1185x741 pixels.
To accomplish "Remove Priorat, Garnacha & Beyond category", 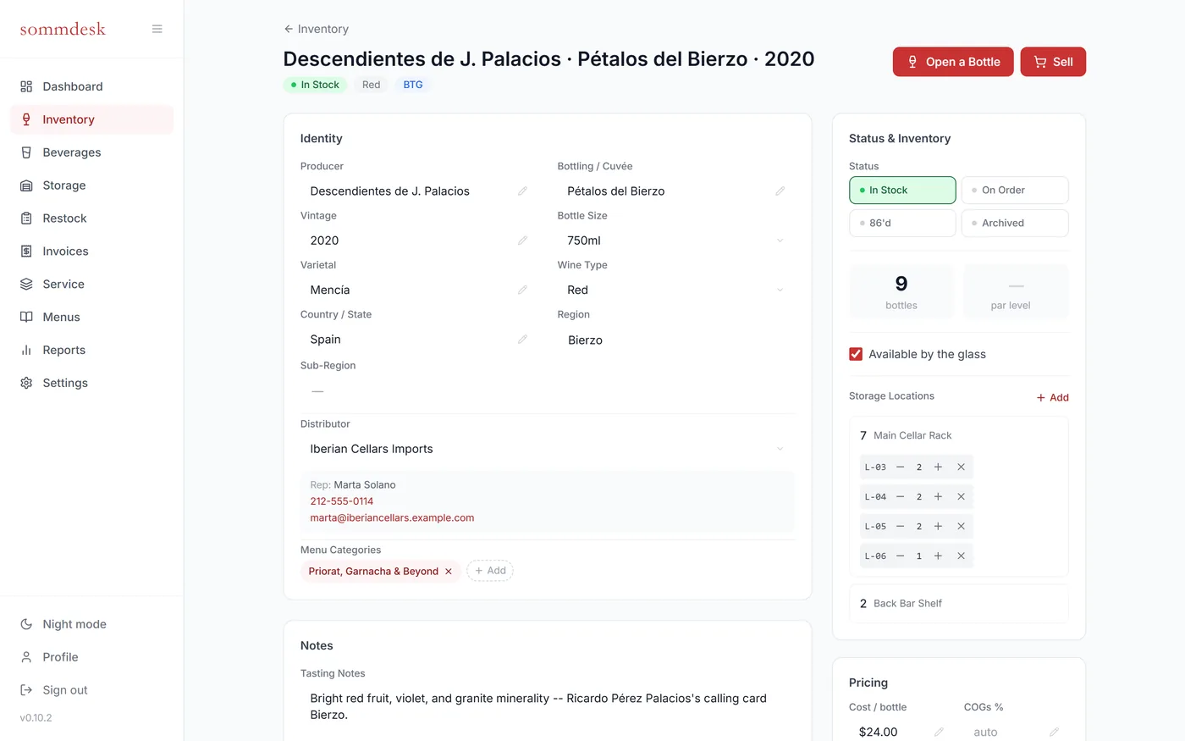I will coord(449,572).
